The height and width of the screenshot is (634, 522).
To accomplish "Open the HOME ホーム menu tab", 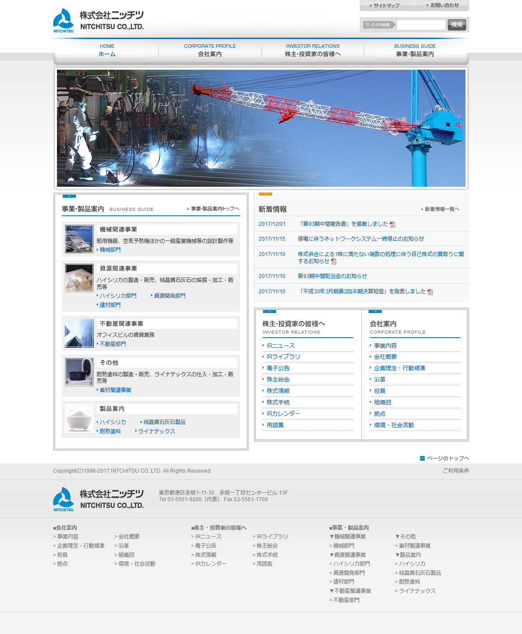I will [107, 50].
